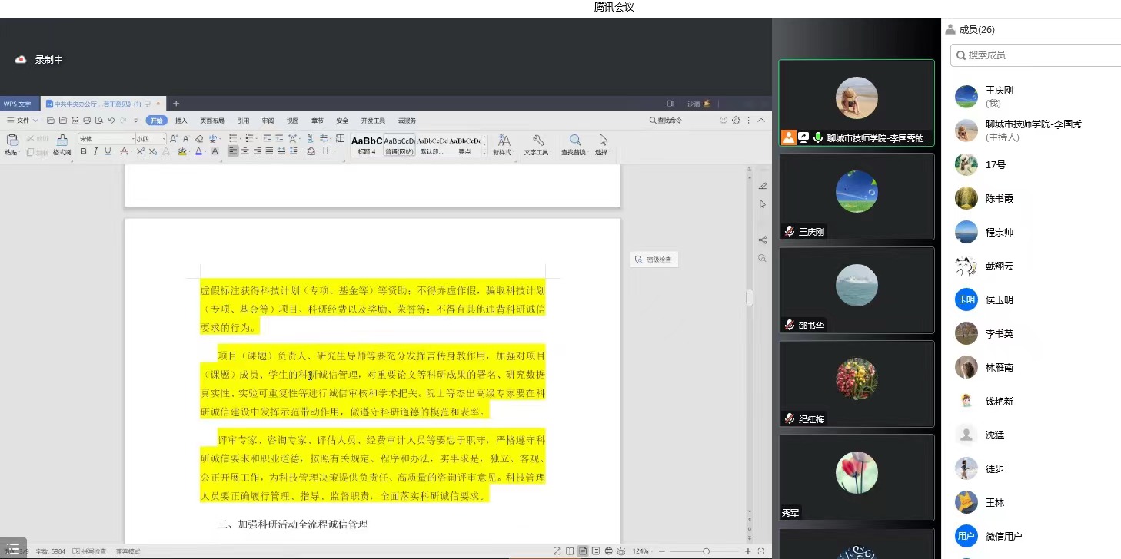
Task: Increase paragraph indent
Action: [279, 138]
